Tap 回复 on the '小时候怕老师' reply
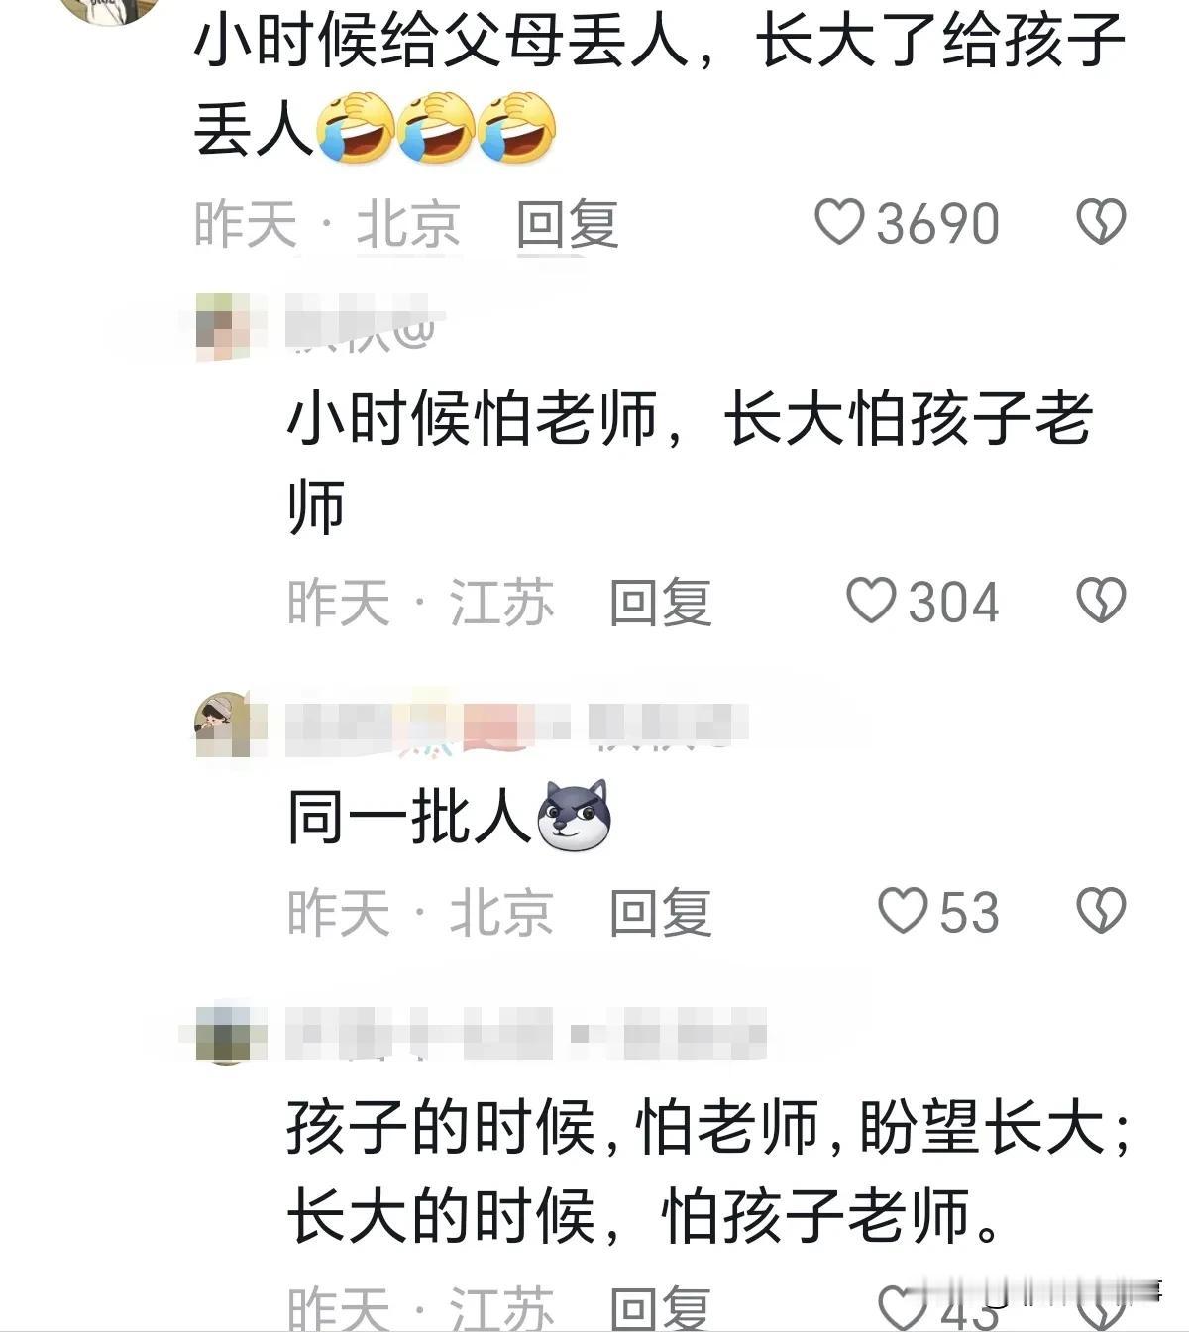Viewport: 1189px width, 1333px height. coord(660,603)
